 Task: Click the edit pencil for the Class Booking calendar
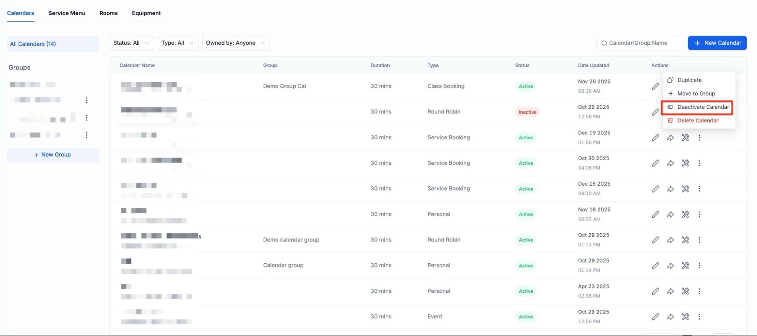click(x=655, y=86)
